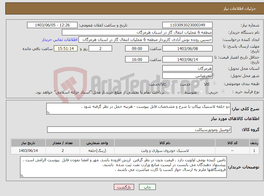Click the validity time field 16:00
The width and height of the screenshot is (264, 196).
pyautogui.click(x=137, y=59)
